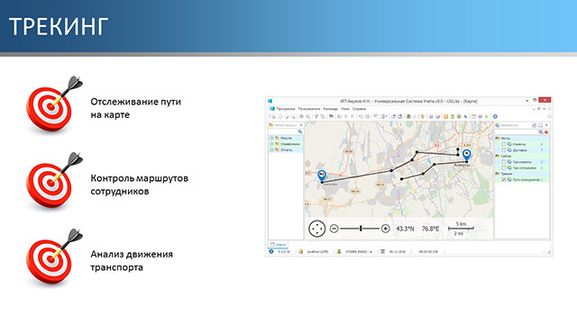Image resolution: width=577 pixels, height=324 pixels.
Task: Enable the Доставка layer checkbox
Action: click(504, 150)
